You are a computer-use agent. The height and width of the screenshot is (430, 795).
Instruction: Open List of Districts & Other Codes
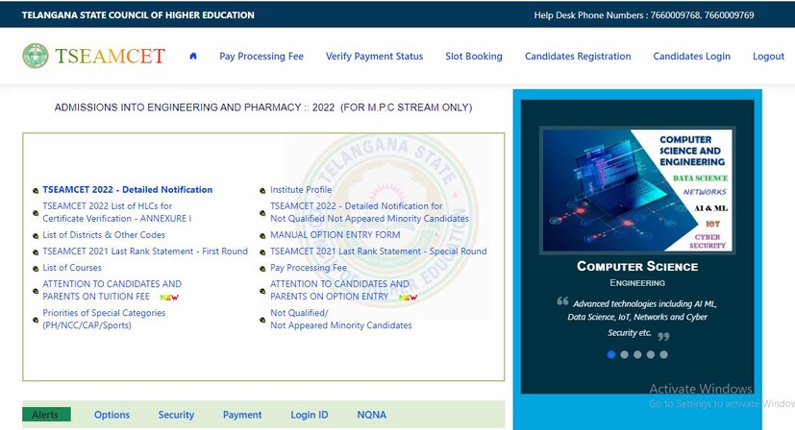click(104, 235)
